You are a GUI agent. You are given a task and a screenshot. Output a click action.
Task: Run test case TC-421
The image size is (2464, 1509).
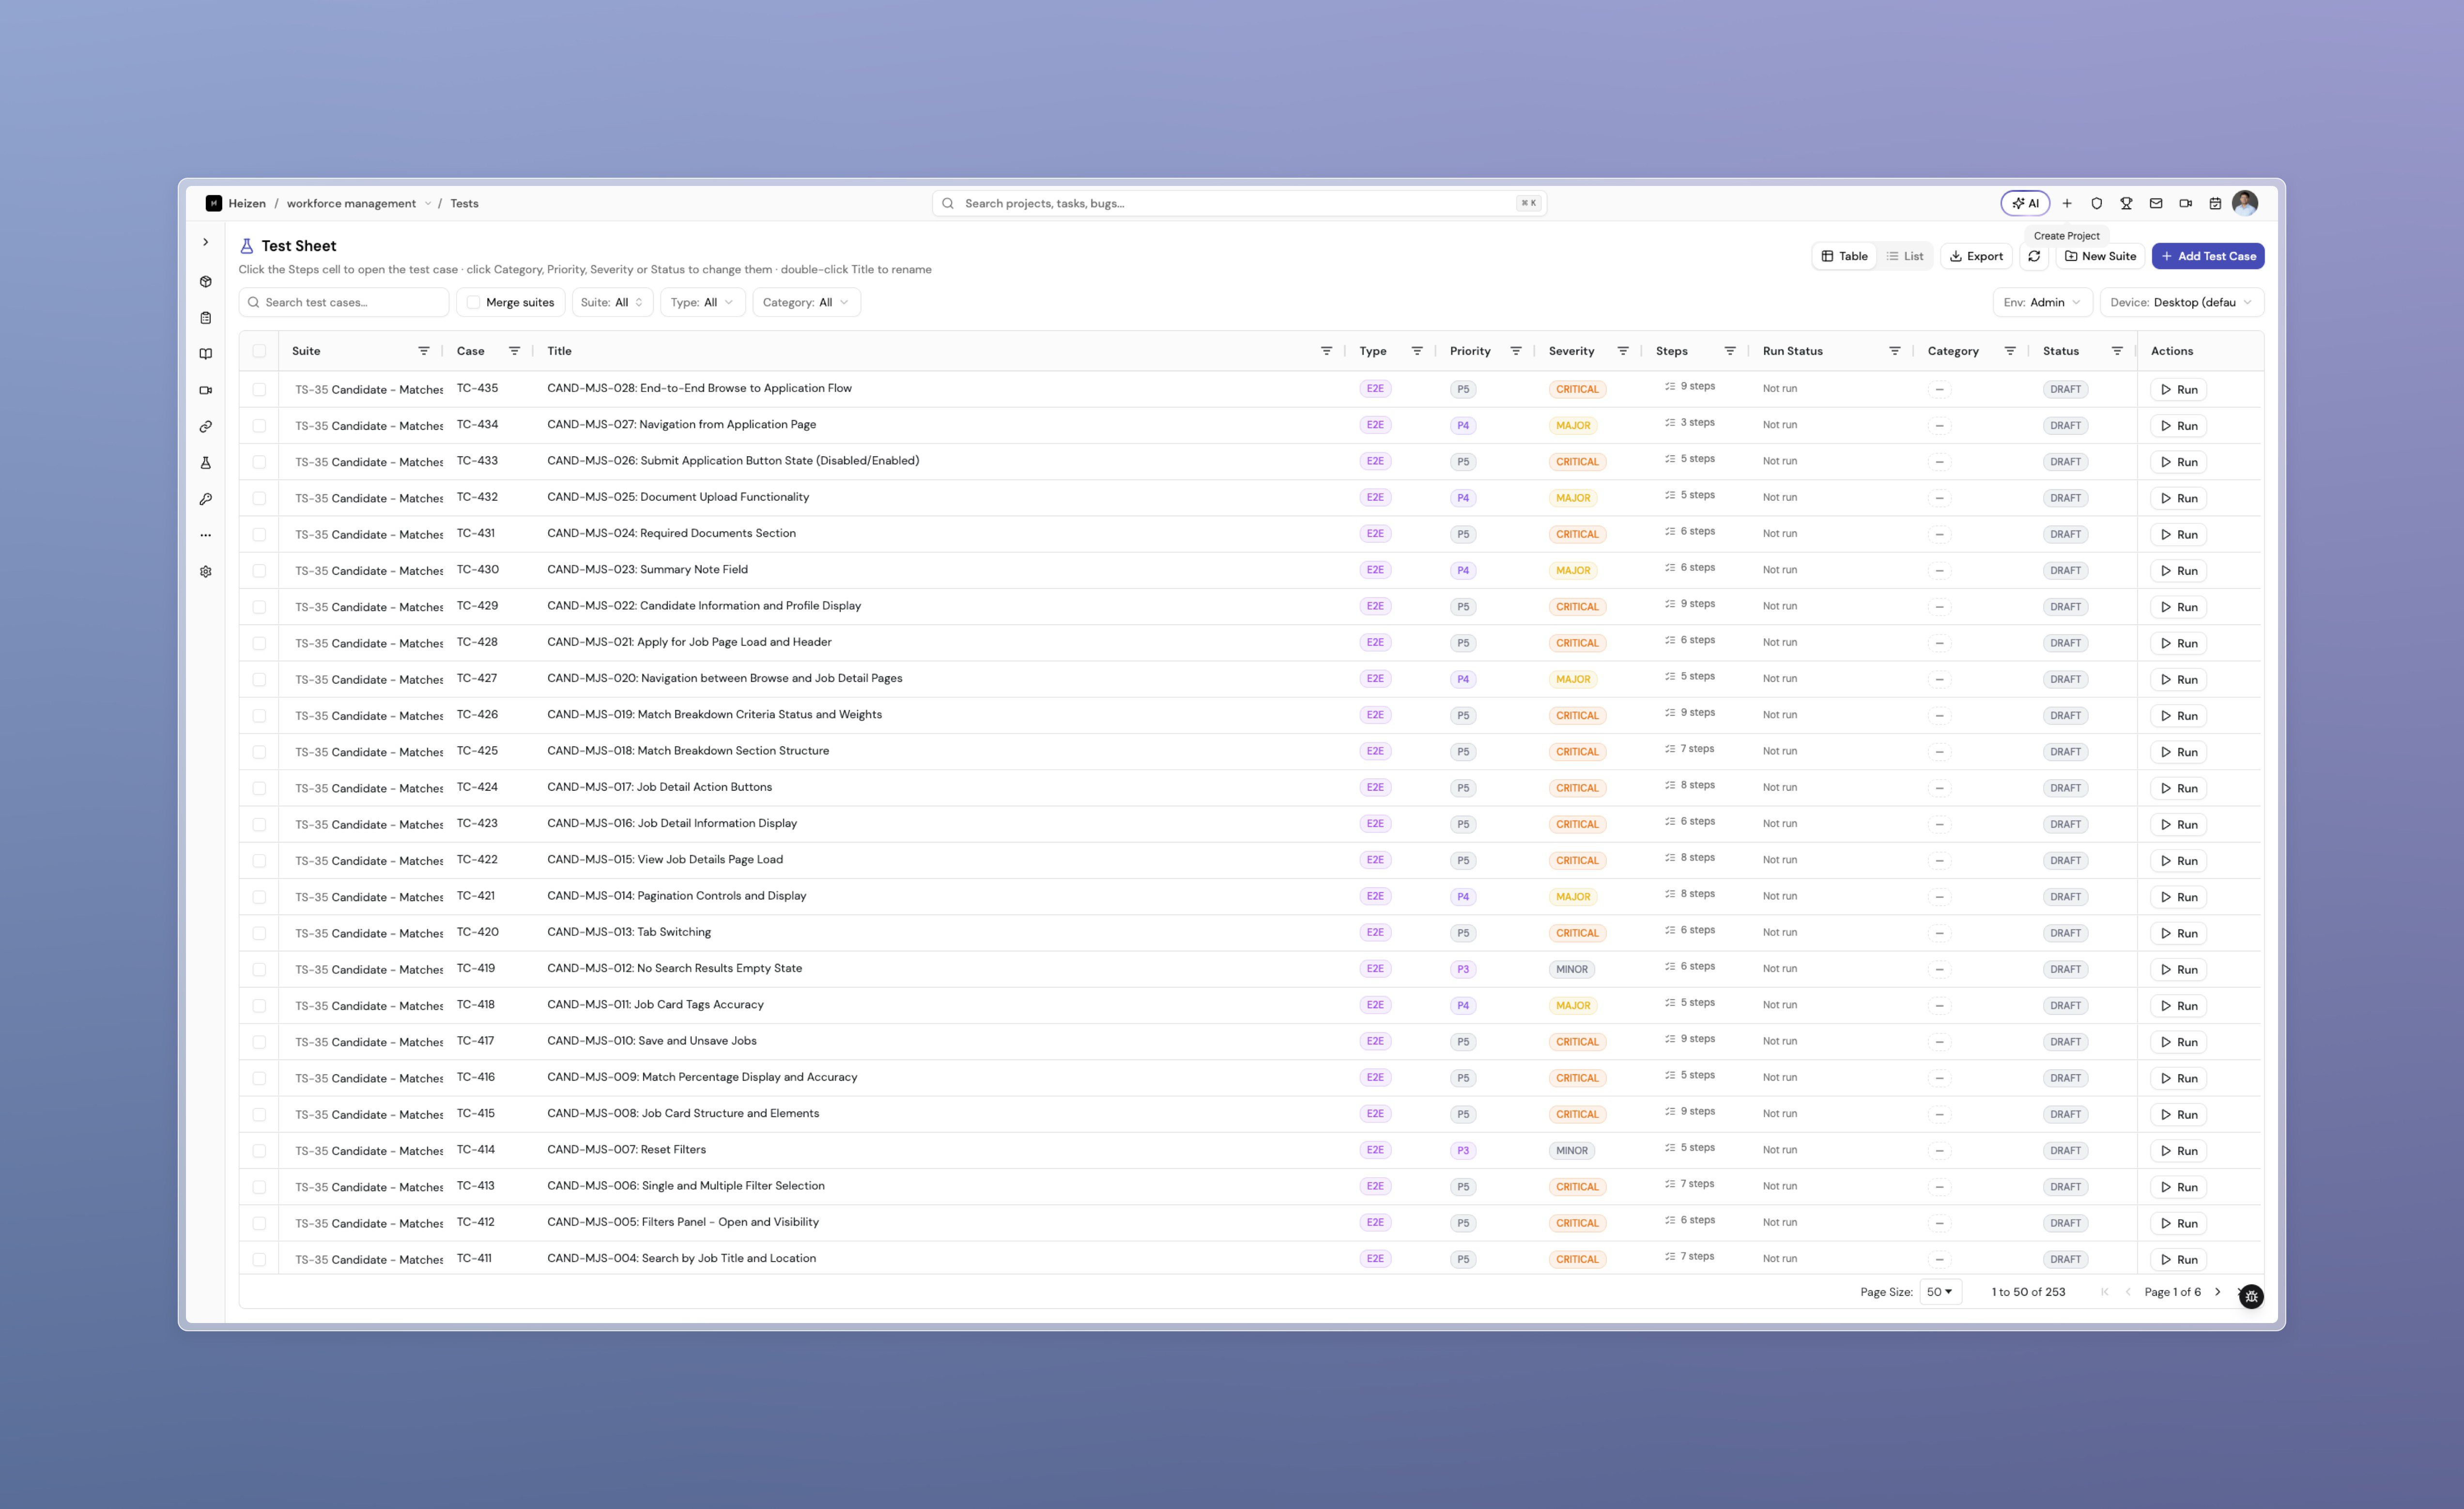coord(2179,897)
